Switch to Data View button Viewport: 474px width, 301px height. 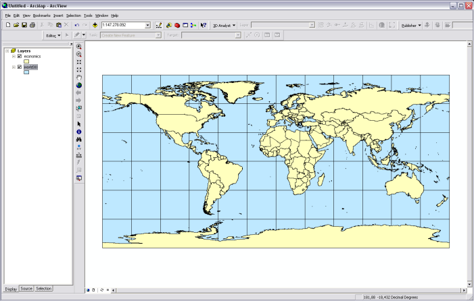coord(88,290)
